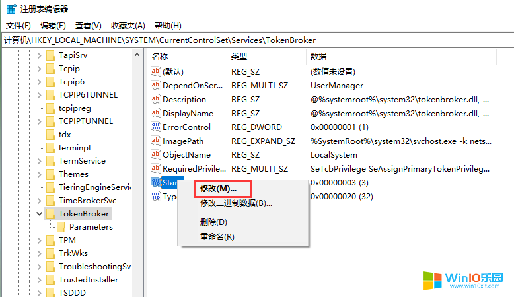Viewport: 514px width, 297px height.
Task: Choose 重命名(R) from context menu
Action: coord(217,236)
